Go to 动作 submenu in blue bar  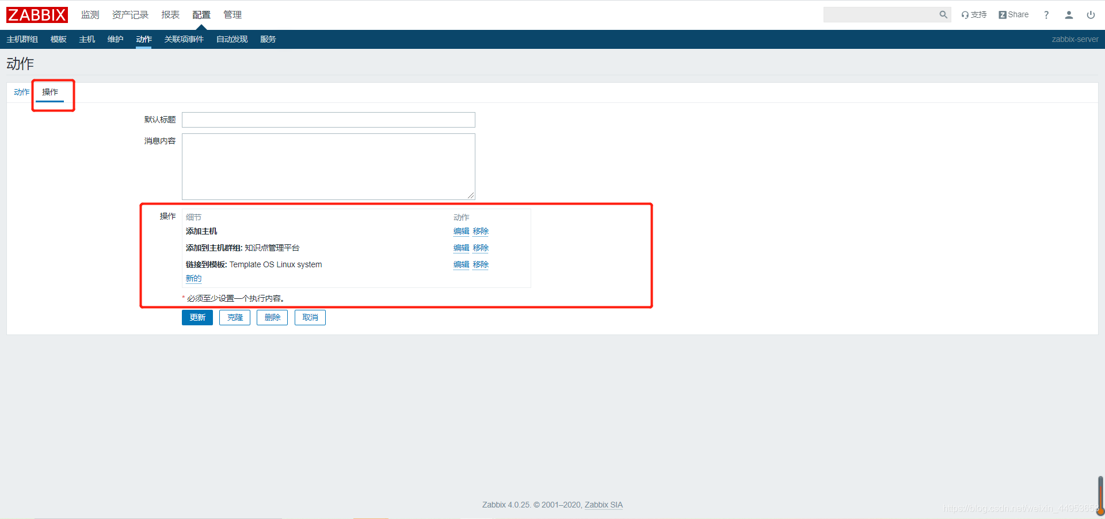click(144, 39)
